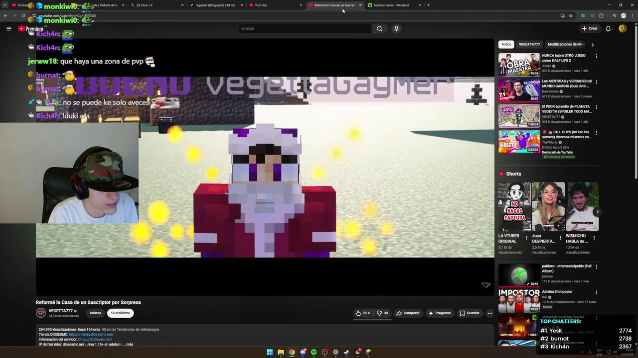Open the more actions ellipsis under video
This screenshot has width=638, height=358.
[490, 313]
